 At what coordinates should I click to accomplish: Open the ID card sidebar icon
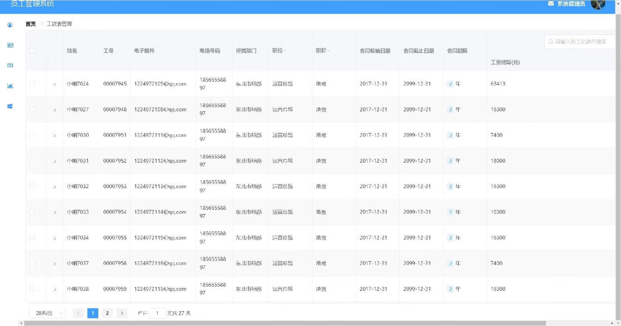click(10, 45)
